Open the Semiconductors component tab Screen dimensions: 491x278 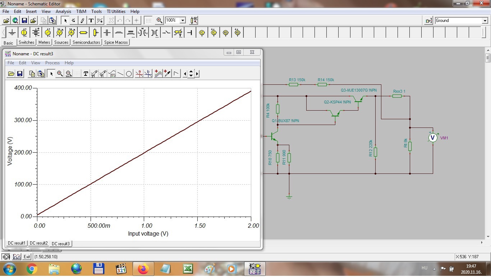(x=86, y=42)
